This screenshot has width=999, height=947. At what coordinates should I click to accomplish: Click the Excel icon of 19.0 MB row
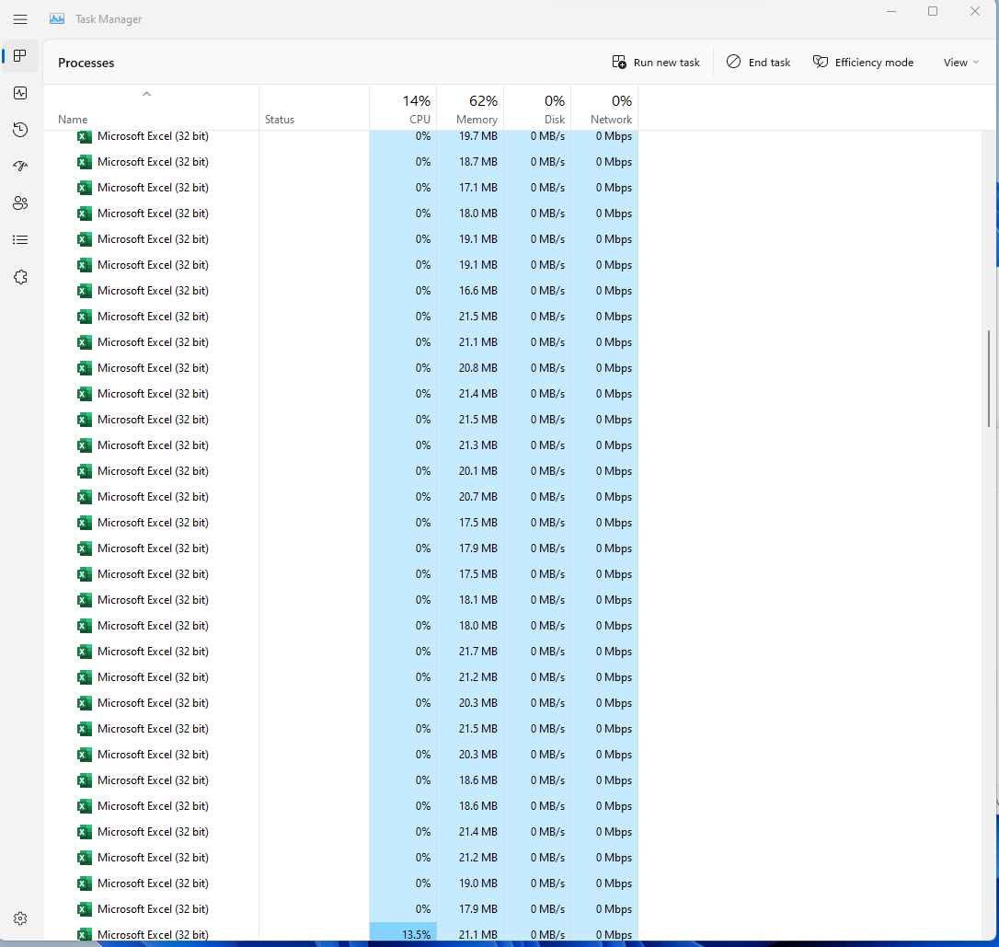click(x=84, y=883)
